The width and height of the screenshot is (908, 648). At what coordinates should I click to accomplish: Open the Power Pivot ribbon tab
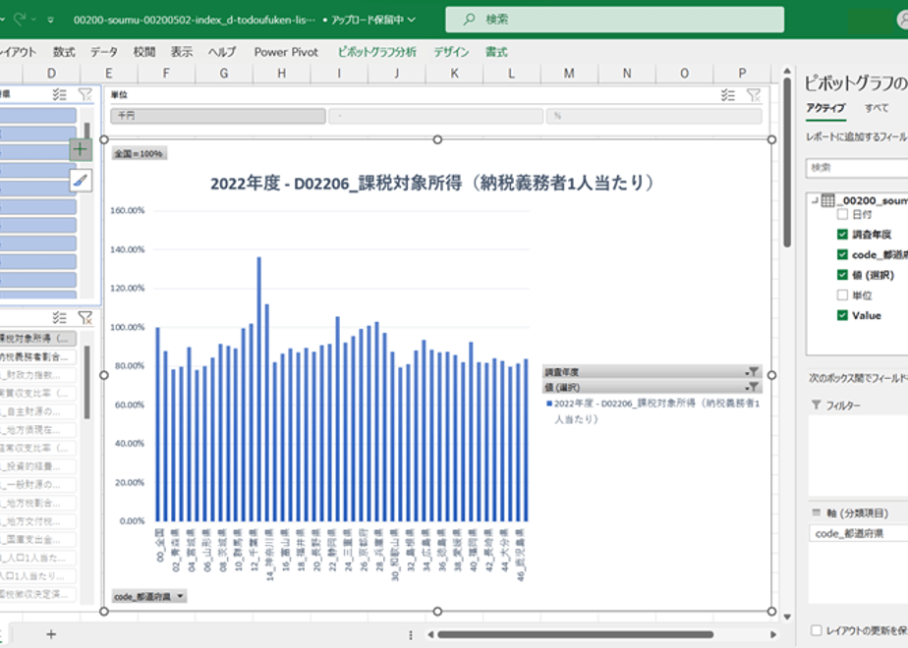point(286,52)
